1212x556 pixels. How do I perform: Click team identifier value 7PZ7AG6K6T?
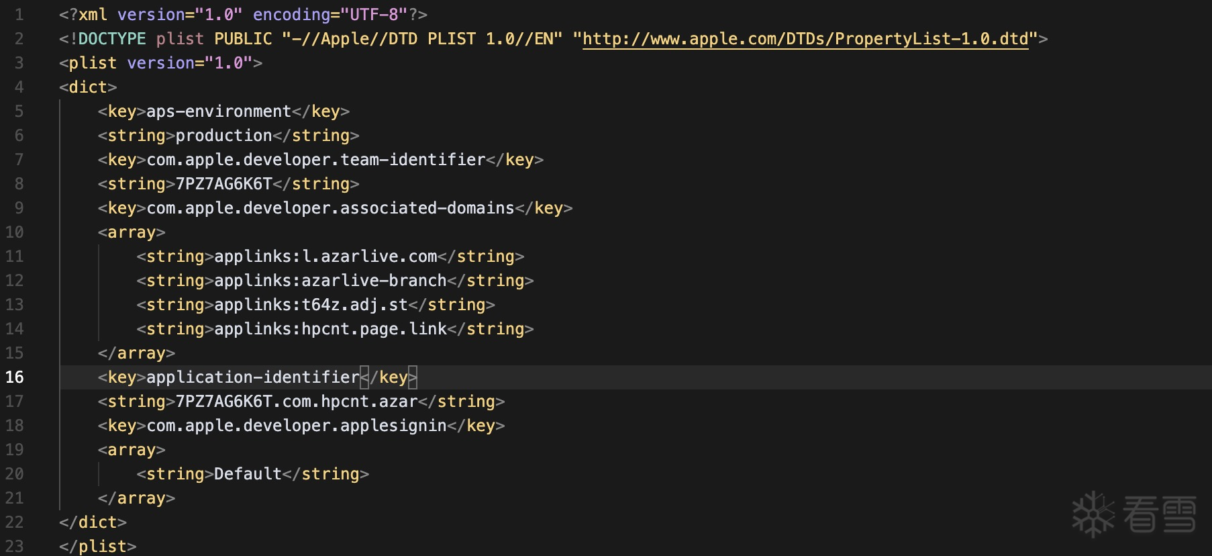223,184
